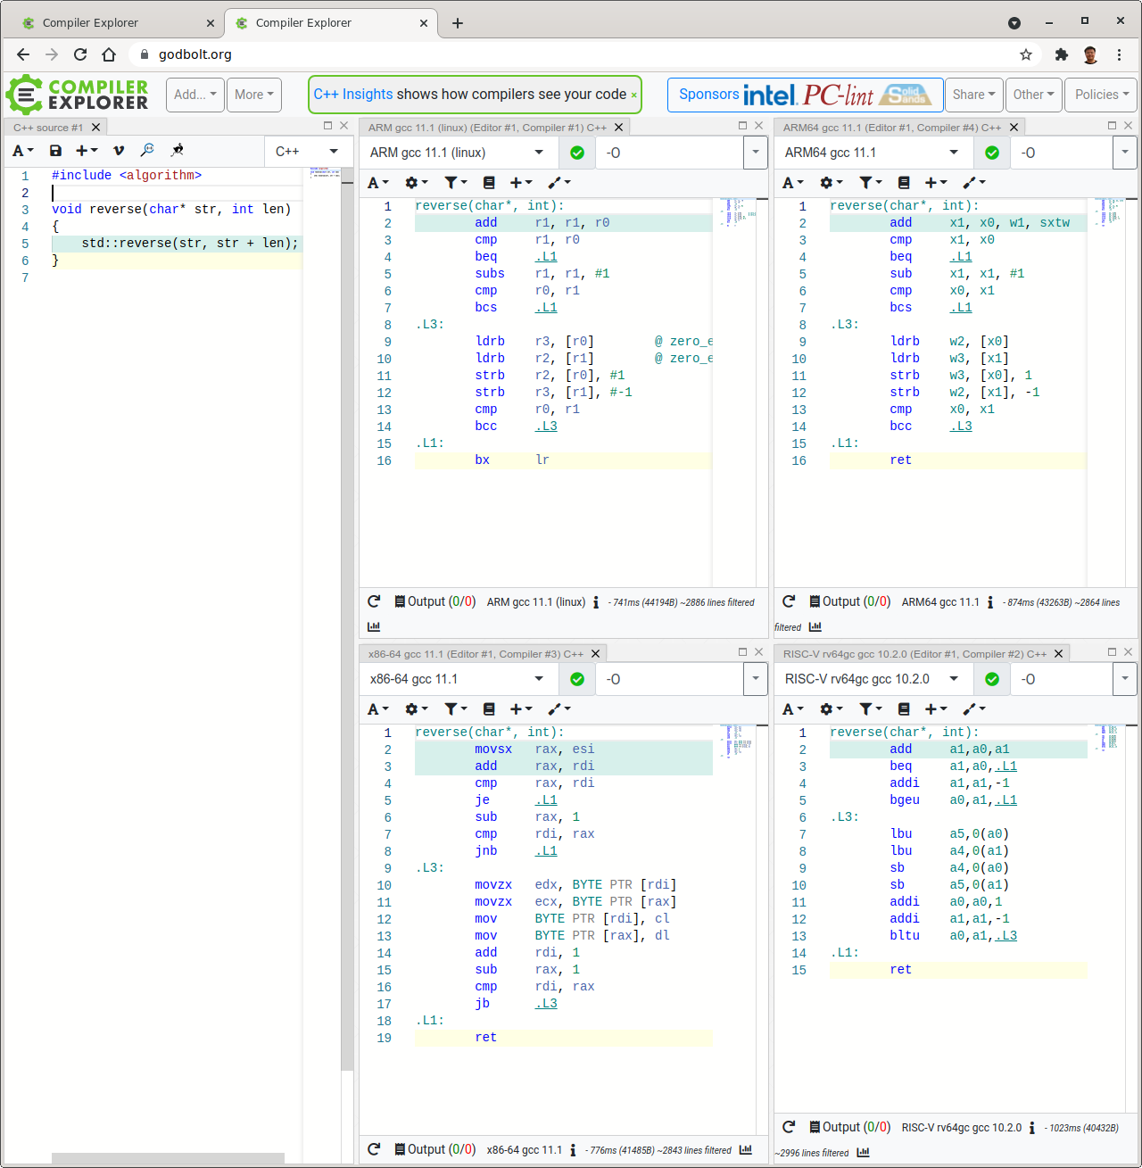
Task: Open filter funnel menu in RISC-V pane
Action: pyautogui.click(x=871, y=708)
